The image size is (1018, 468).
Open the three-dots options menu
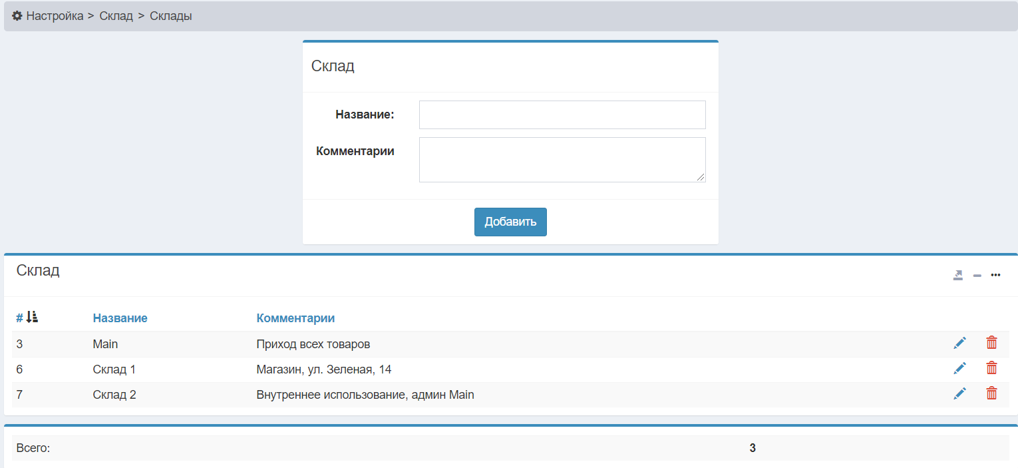pos(995,276)
